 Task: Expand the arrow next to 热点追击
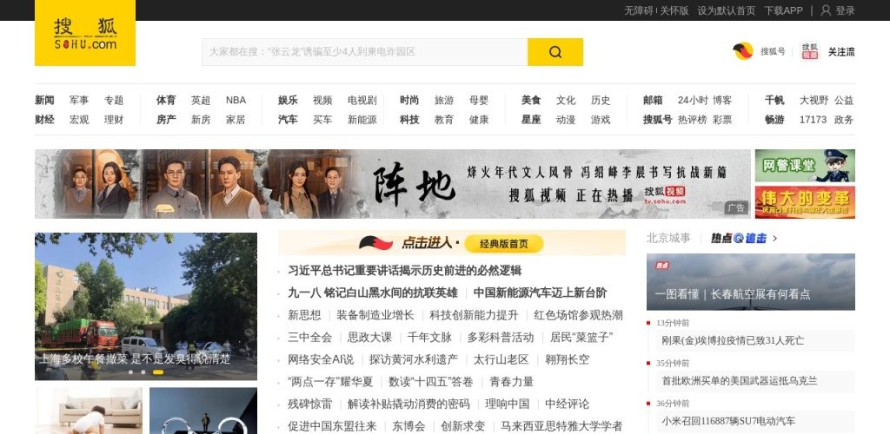pos(775,239)
